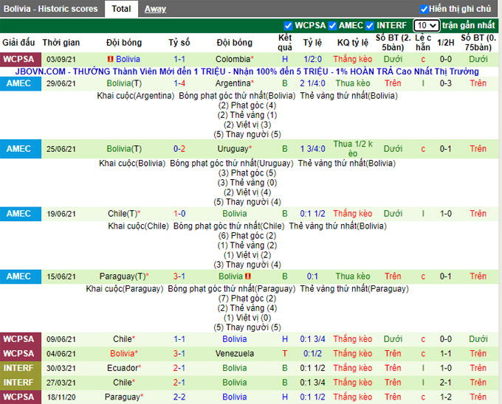Image resolution: width=502 pixels, height=404 pixels.
Task: Click the AMEC badge on the Chile 1-0 row
Action: pos(18,213)
